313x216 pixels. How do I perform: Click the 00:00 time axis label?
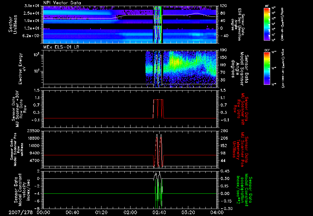(43, 212)
